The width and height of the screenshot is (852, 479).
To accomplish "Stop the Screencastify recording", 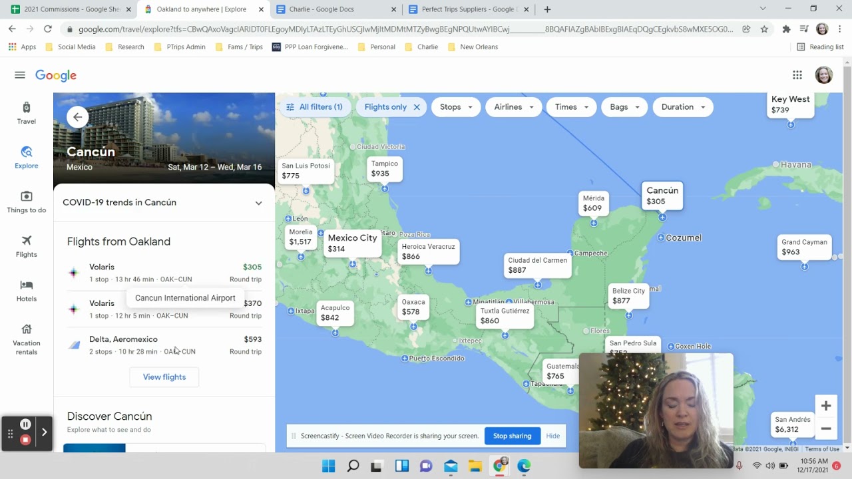I will [x=25, y=440].
